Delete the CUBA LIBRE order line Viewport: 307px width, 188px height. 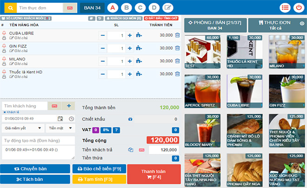(177, 35)
